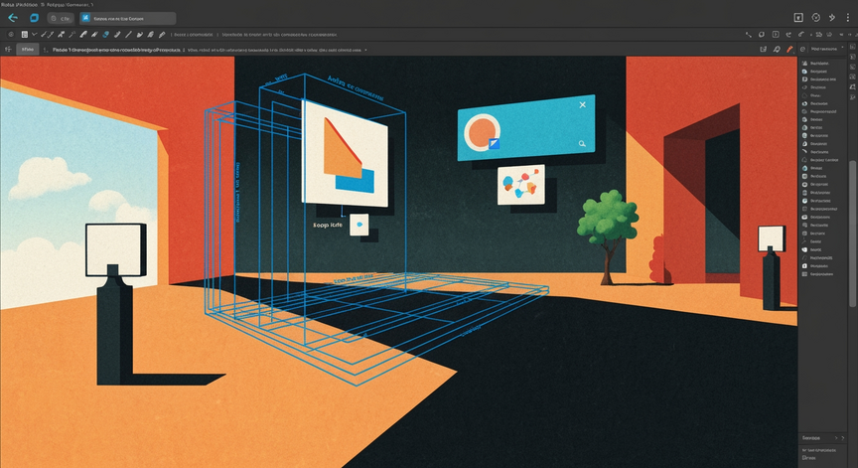The height and width of the screenshot is (468, 858).
Task: Click the blue back arrow
Action: pos(13,18)
